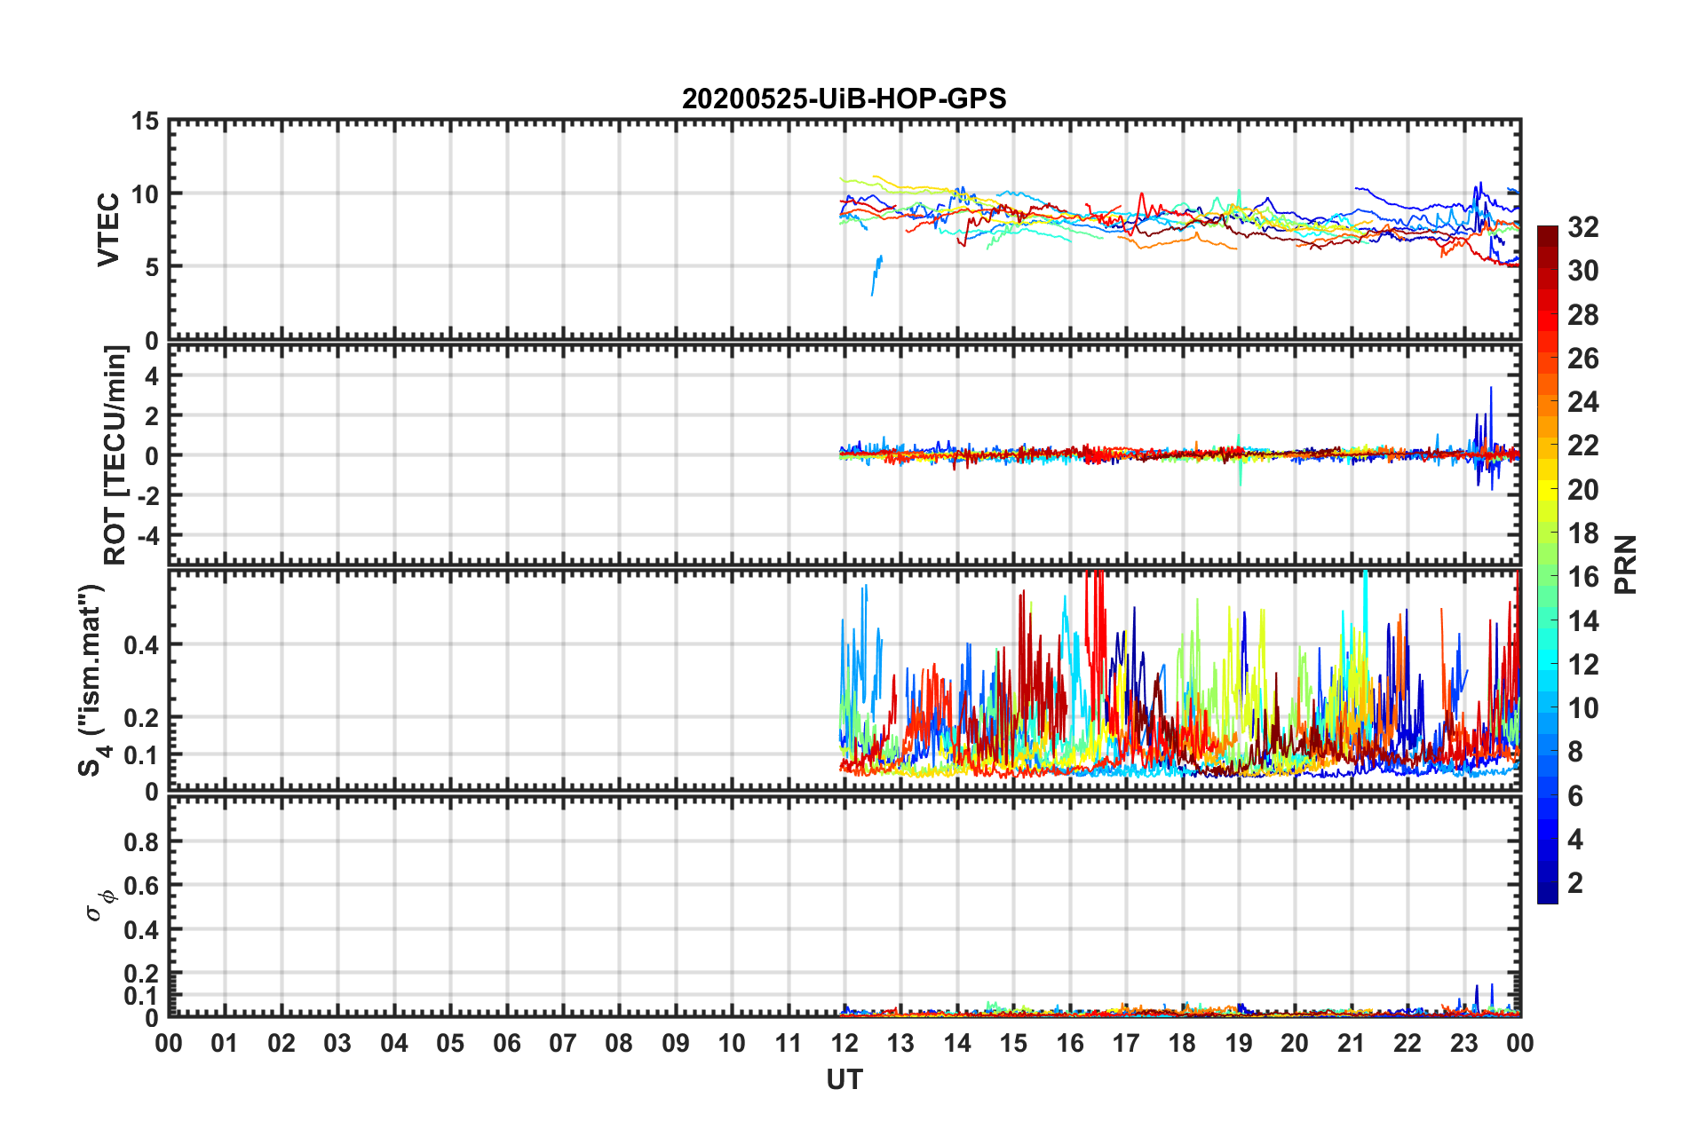Click the "19" UT hour tick label

(1239, 1043)
